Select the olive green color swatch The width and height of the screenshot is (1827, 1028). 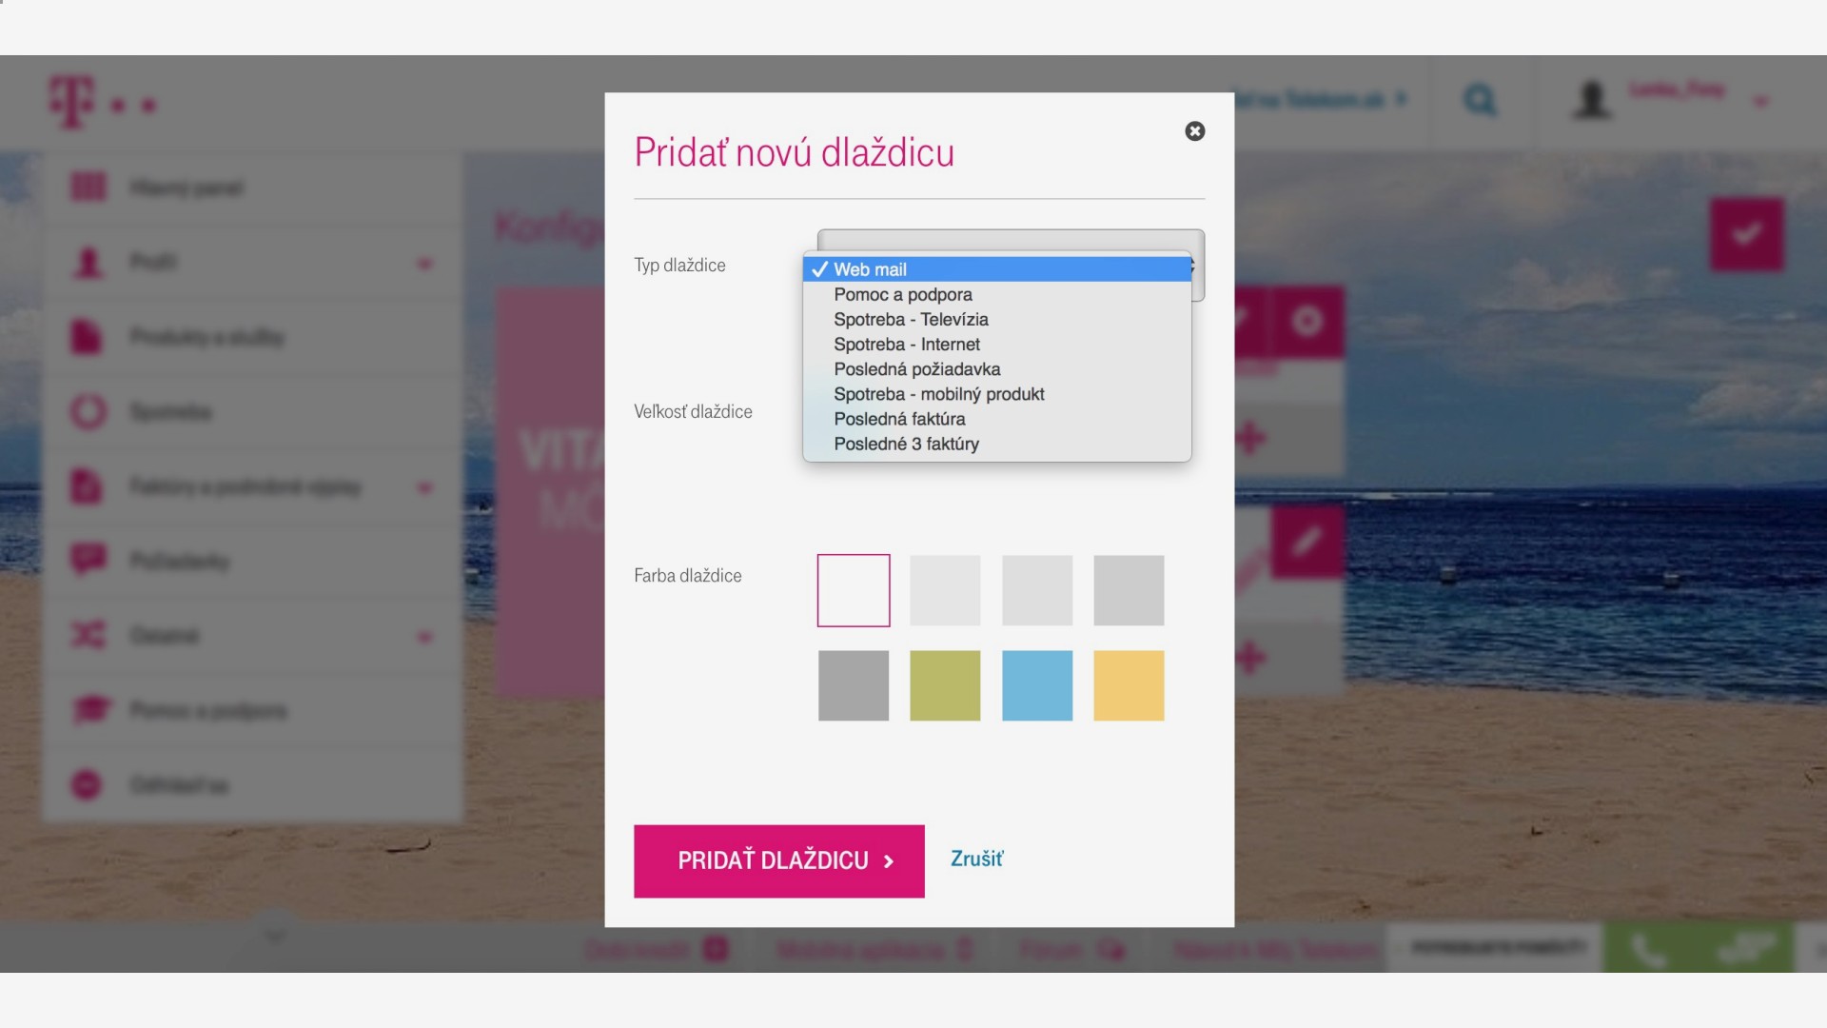point(944,685)
